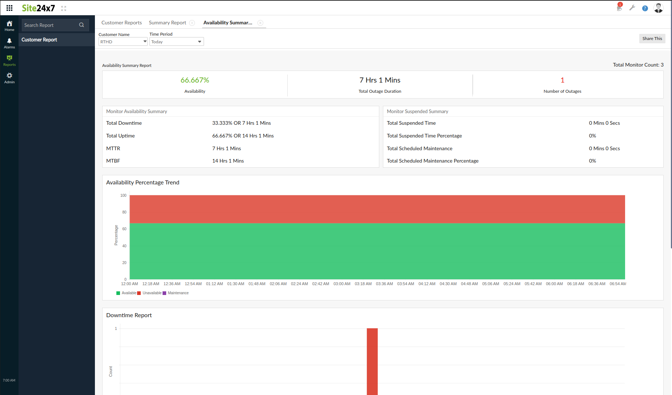Open Alarms bell in the sidebar

[x=9, y=43]
